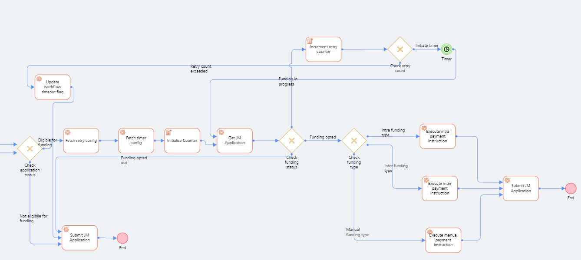Select the Check application status gateway diamond
Viewport: 581px width, 260px height.
tap(30, 148)
